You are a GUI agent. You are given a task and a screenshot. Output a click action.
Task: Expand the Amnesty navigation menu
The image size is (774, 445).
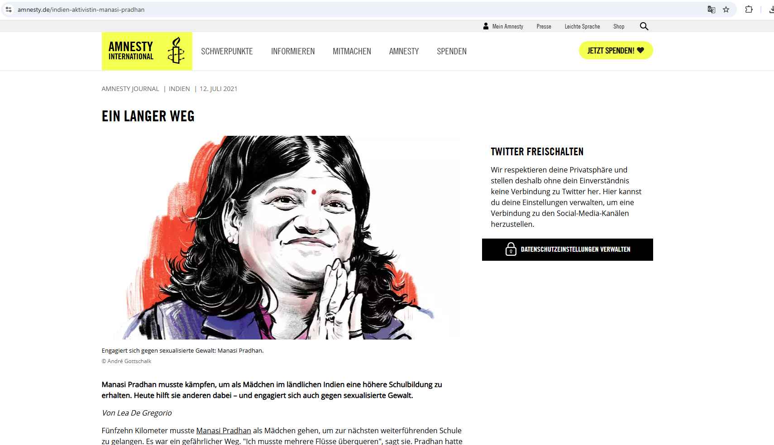pos(404,51)
